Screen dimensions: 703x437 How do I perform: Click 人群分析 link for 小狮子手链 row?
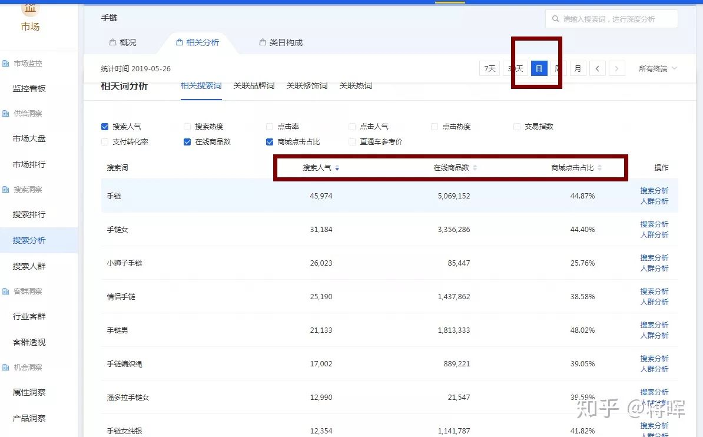pyautogui.click(x=654, y=269)
